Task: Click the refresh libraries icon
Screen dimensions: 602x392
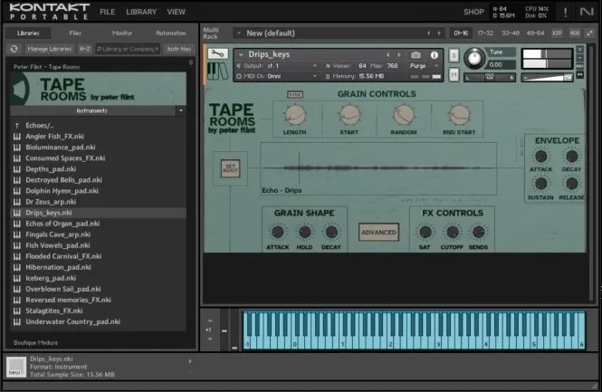Action: point(14,49)
